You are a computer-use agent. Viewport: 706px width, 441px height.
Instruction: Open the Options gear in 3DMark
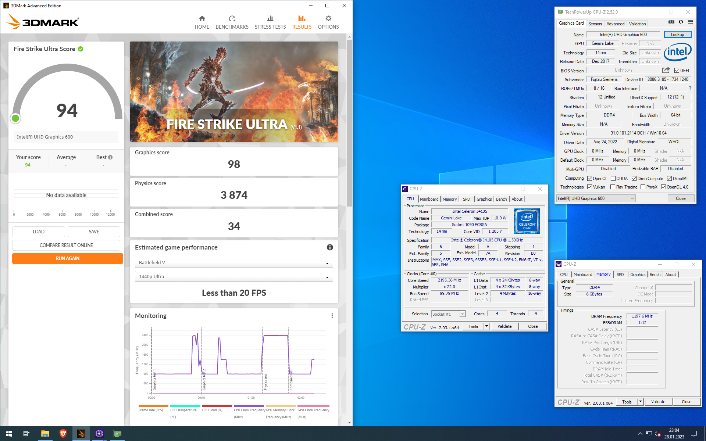click(x=328, y=22)
